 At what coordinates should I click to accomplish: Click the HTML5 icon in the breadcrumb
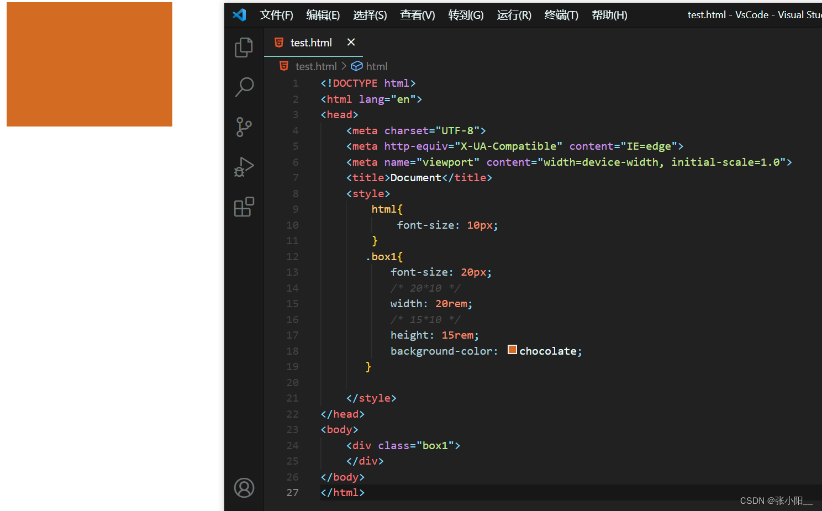[x=284, y=66]
